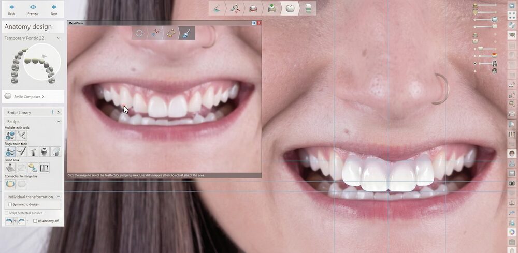Check the anatomy off checkbox
518x253 pixels.
point(35,221)
